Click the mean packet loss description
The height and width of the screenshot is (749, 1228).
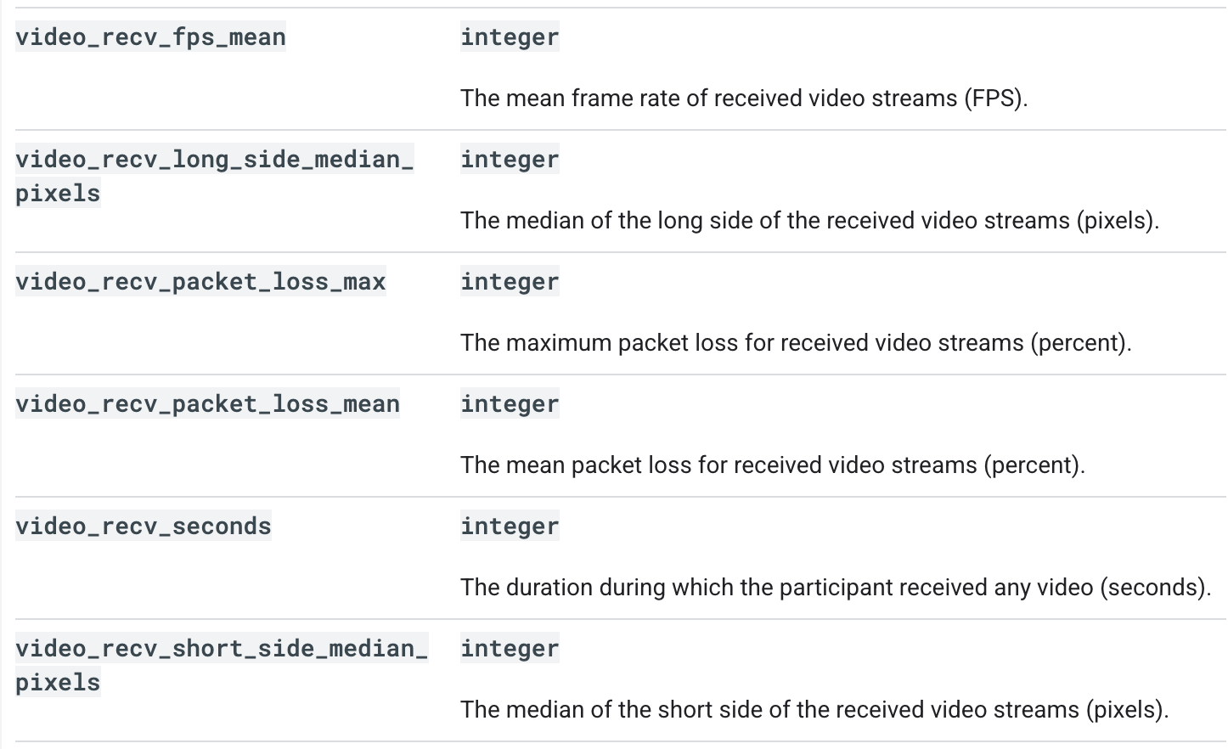click(x=772, y=465)
